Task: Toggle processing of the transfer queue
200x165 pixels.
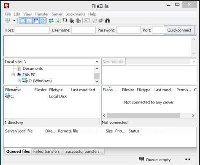Action: (58, 21)
